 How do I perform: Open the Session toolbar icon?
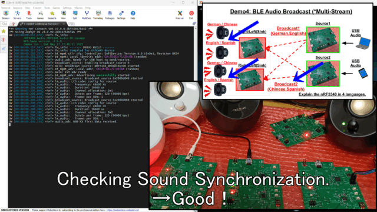coord(5,15)
